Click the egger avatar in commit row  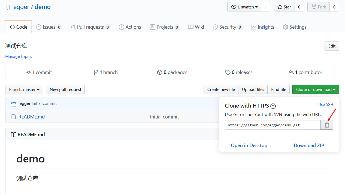14,103
